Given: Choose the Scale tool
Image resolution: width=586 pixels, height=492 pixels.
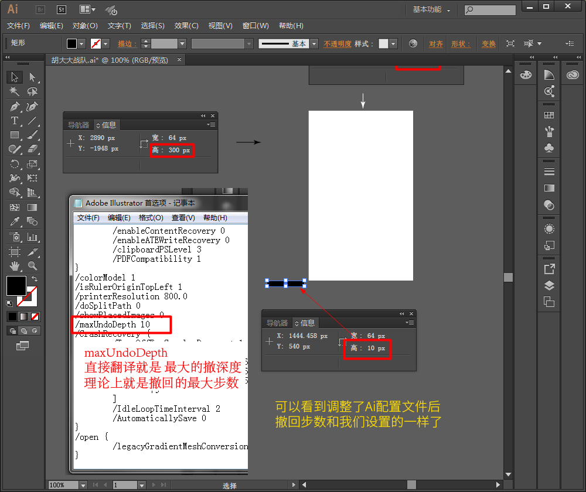Looking at the screenshot, I should (x=32, y=164).
